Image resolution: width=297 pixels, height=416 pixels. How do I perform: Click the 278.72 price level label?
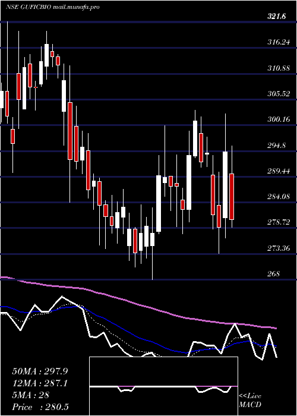tap(278, 223)
